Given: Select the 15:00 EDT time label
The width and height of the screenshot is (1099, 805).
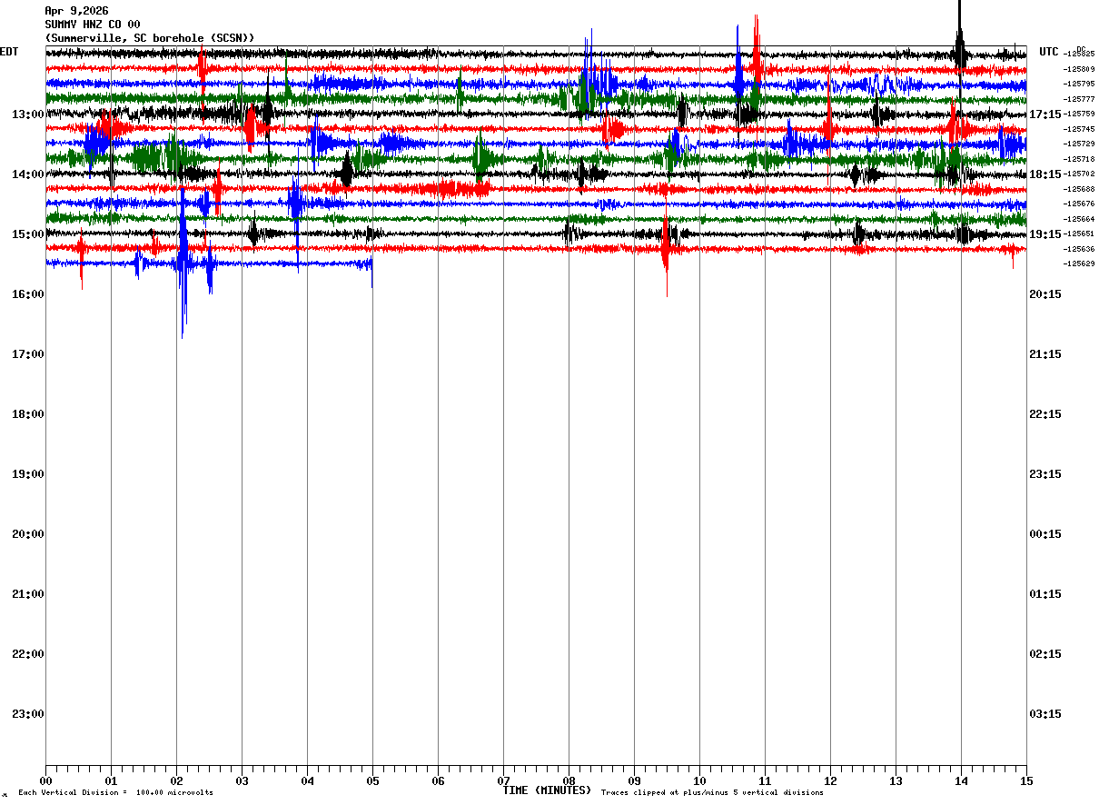Looking at the screenshot, I should point(27,234).
